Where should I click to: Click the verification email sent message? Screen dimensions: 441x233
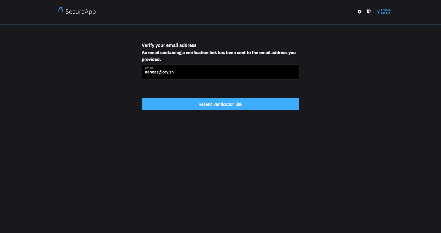(x=219, y=56)
